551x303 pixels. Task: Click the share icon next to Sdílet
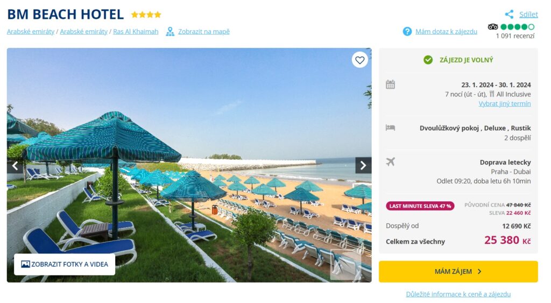click(x=509, y=14)
